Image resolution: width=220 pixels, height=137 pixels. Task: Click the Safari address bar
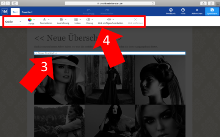(110, 3)
